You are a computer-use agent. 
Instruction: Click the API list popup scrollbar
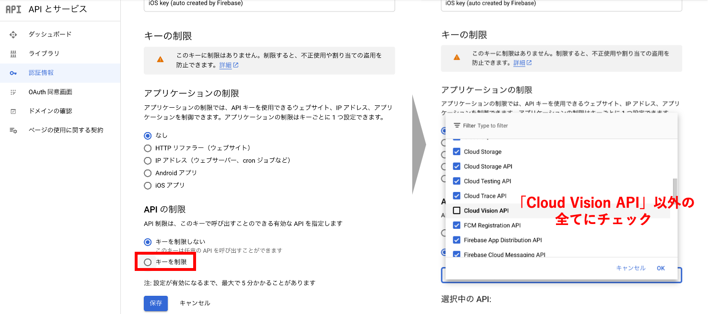[675, 191]
